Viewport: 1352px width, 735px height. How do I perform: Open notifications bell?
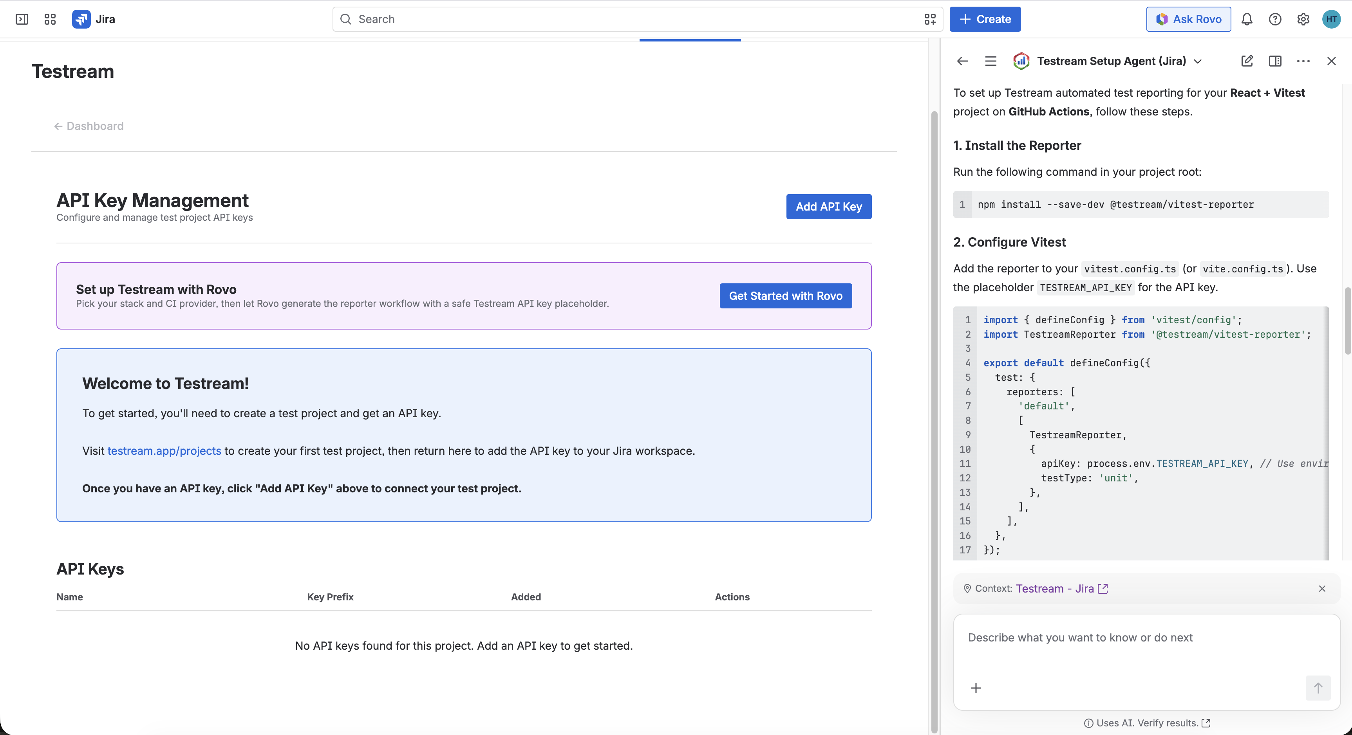pos(1247,20)
